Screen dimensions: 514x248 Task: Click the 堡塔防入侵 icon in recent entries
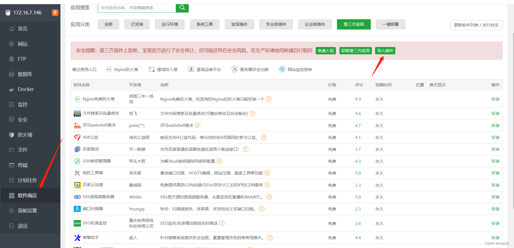(x=151, y=69)
